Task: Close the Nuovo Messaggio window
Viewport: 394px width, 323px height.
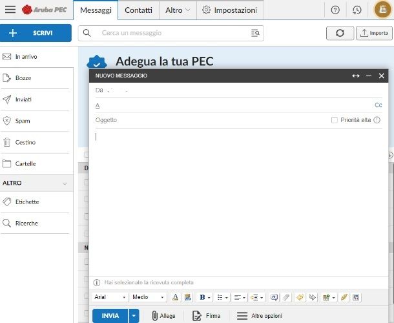Action: point(382,76)
